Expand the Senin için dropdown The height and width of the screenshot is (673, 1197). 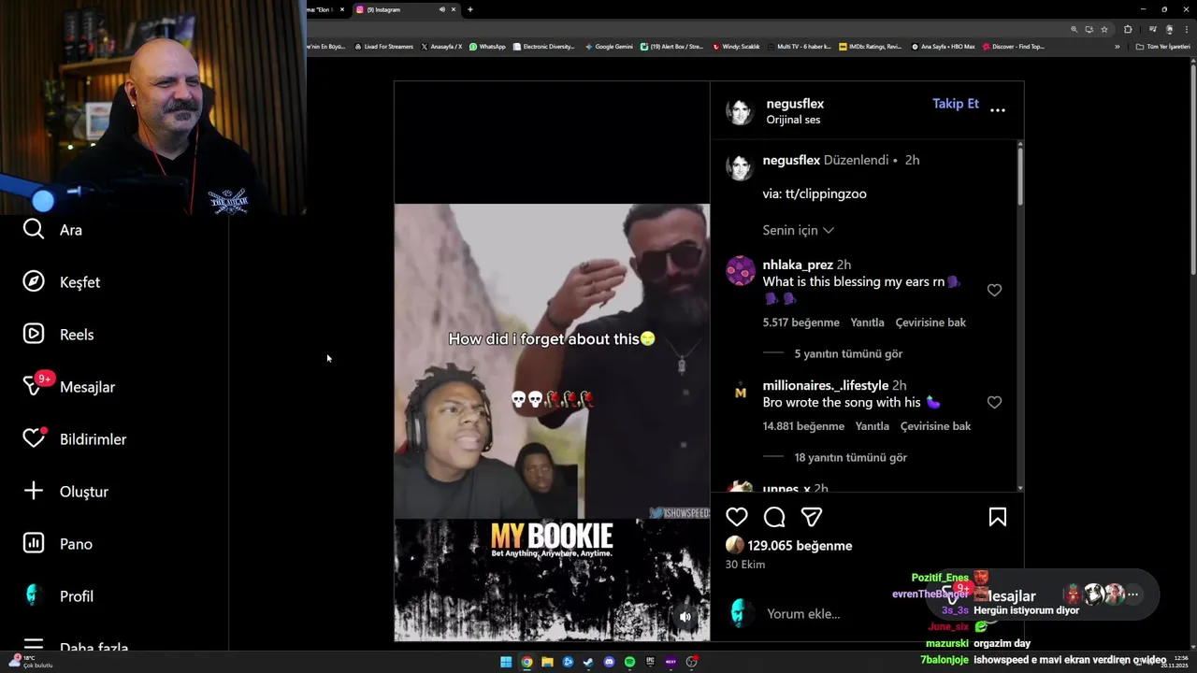(799, 230)
